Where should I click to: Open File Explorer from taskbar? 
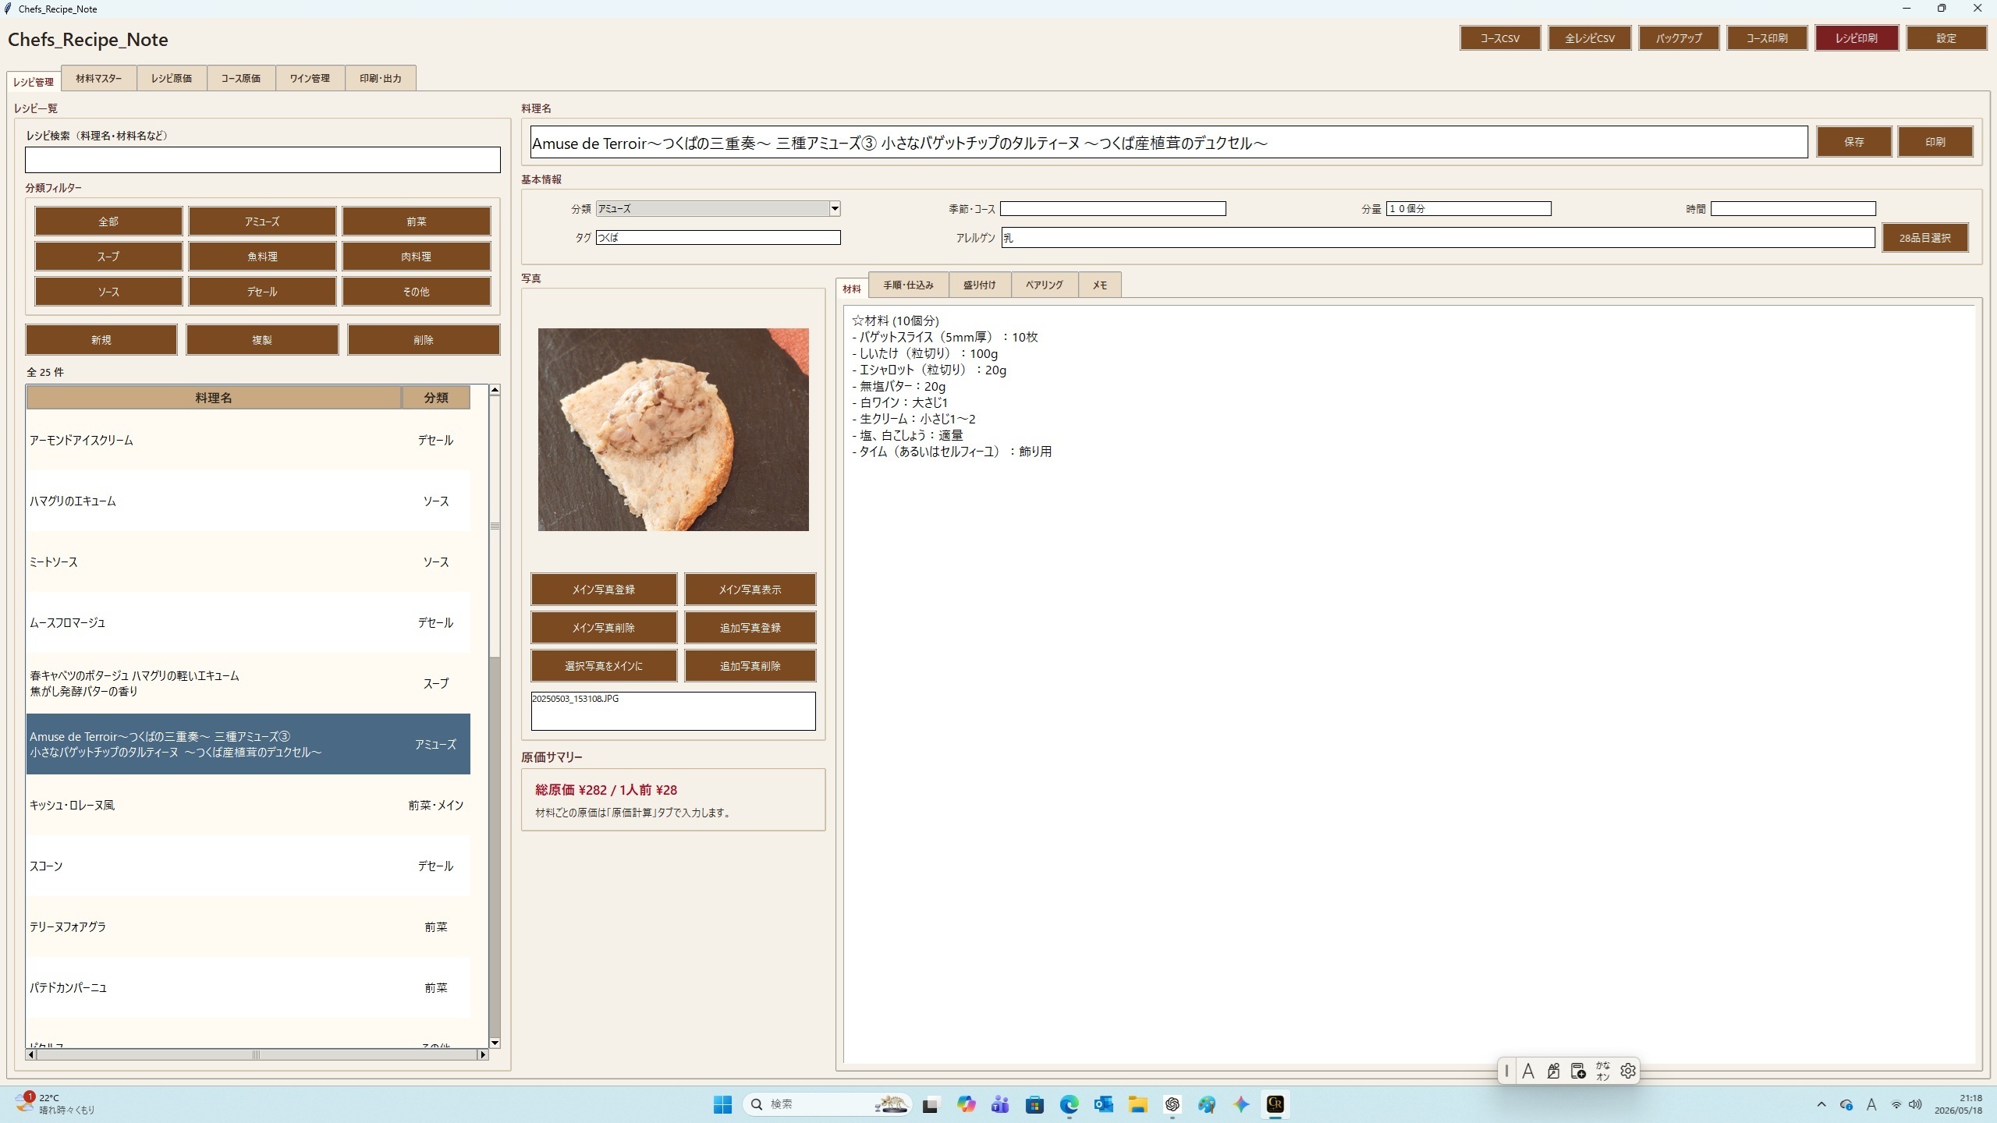click(1137, 1104)
